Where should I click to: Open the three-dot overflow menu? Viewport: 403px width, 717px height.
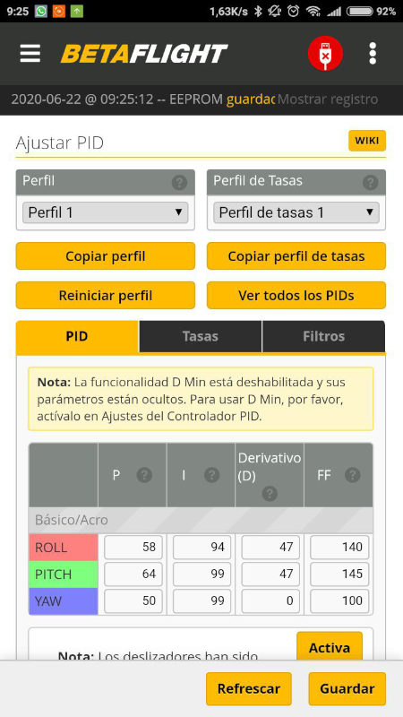pyautogui.click(x=373, y=54)
